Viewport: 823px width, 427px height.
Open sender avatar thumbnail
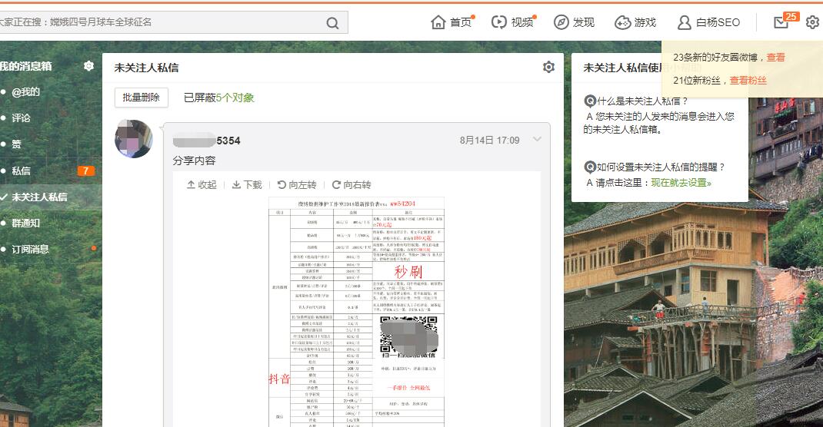(x=134, y=139)
